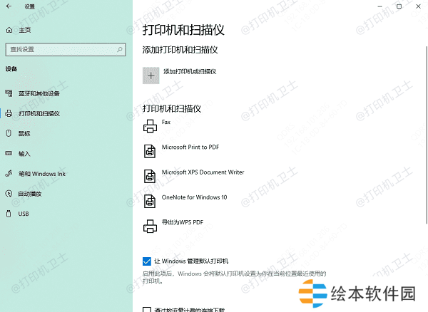Select the 自动播放 sidebar icon
This screenshot has width=428, height=312.
click(x=9, y=193)
